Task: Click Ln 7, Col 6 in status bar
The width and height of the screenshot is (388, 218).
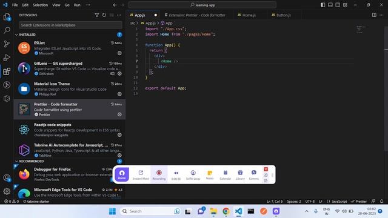Action: coord(275,202)
